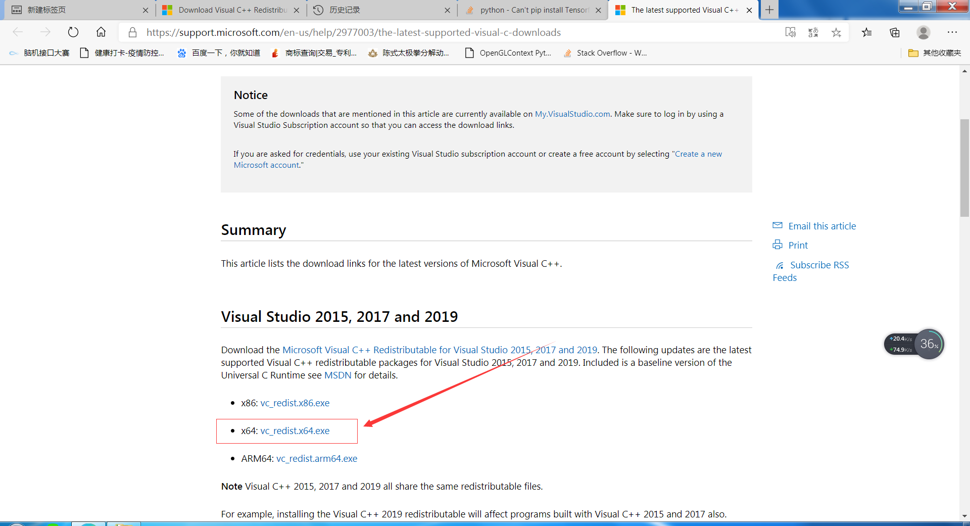Open Read aloud icon in address bar
The width and height of the screenshot is (970, 526).
791,32
